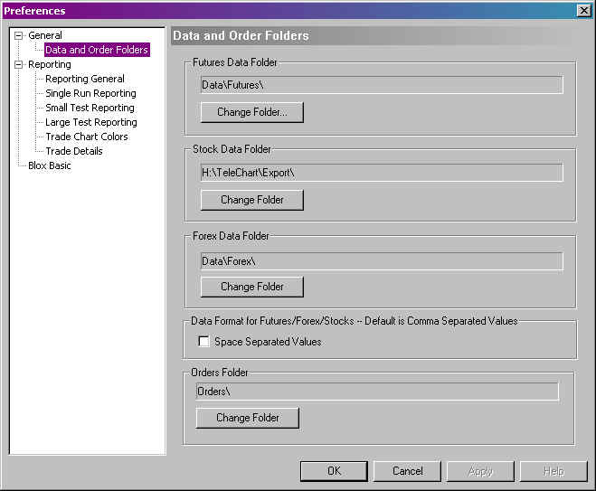Open Reporting General preferences
Image resolution: width=596 pixels, height=491 pixels.
85,80
